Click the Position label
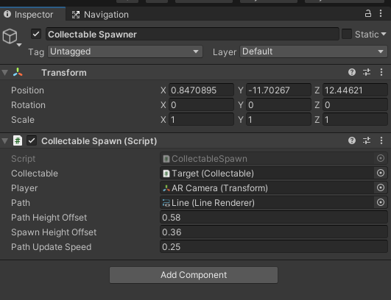Viewport: 391px width, 300px height. pyautogui.click(x=27, y=90)
